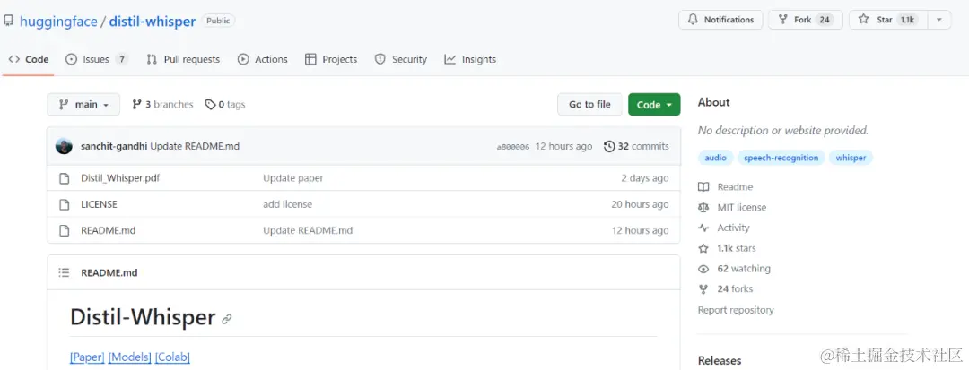Open the [Colab] link
Image resolution: width=969 pixels, height=370 pixels.
172,357
